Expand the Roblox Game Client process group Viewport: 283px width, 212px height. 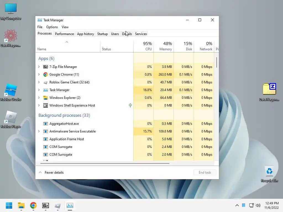[39, 82]
